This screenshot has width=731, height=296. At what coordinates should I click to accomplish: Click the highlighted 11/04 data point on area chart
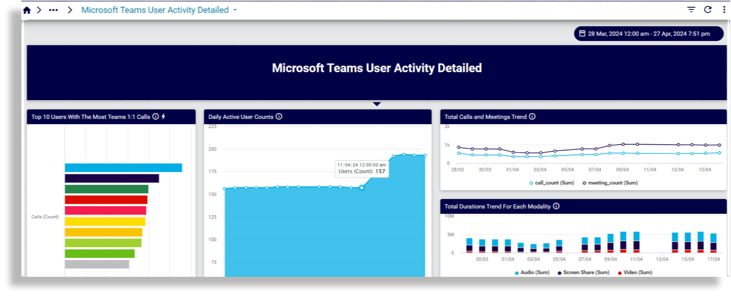tap(362, 188)
